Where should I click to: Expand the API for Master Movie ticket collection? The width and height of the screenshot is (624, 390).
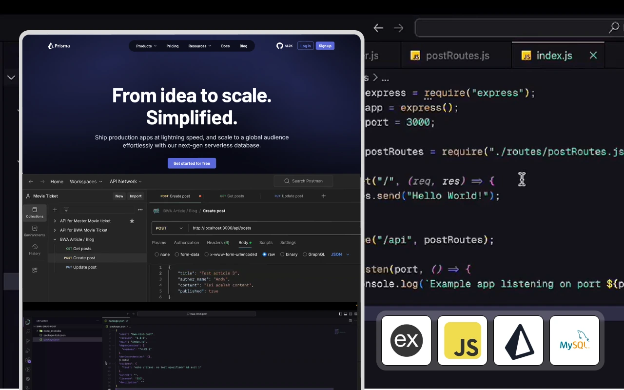pyautogui.click(x=55, y=221)
